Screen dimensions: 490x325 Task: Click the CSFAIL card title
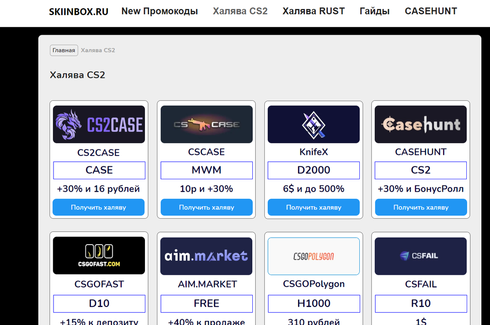click(x=421, y=284)
